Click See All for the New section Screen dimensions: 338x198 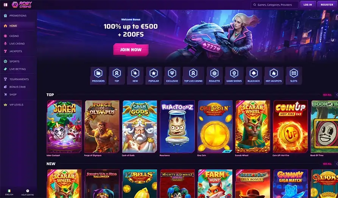[x=327, y=164]
